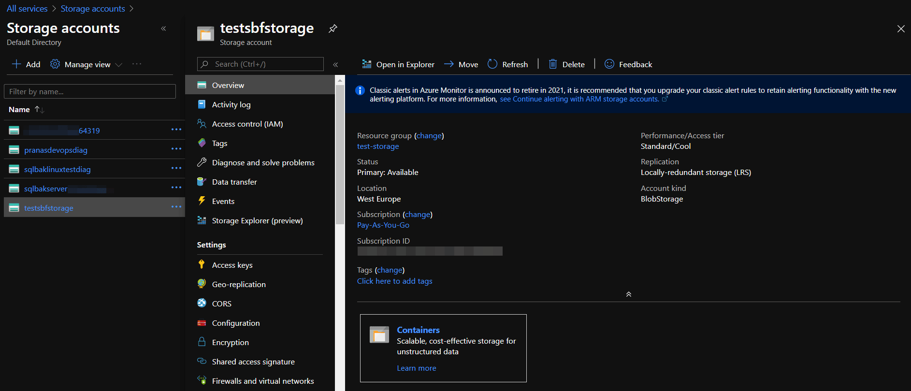Show more commands ellipsis beside Manage view
Image resolution: width=911 pixels, height=391 pixels.
[137, 64]
